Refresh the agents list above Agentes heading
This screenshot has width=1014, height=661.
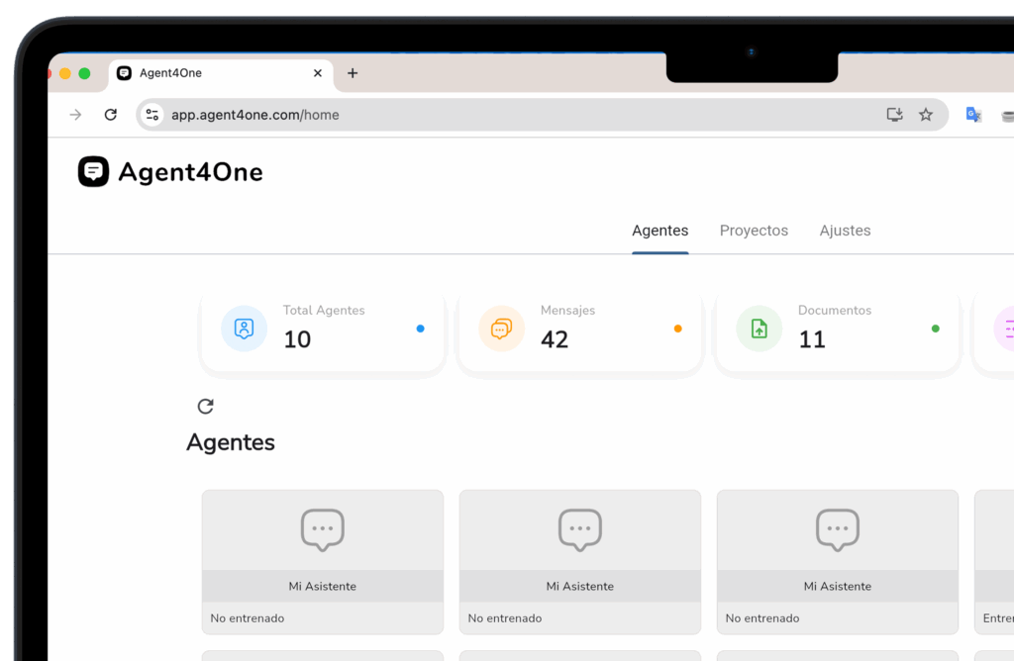click(206, 407)
